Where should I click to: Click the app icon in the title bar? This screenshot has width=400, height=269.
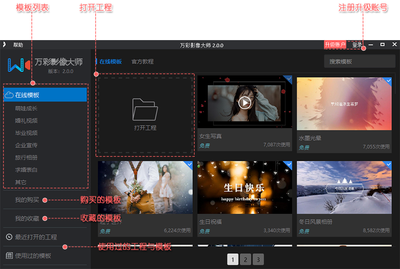tap(4, 45)
